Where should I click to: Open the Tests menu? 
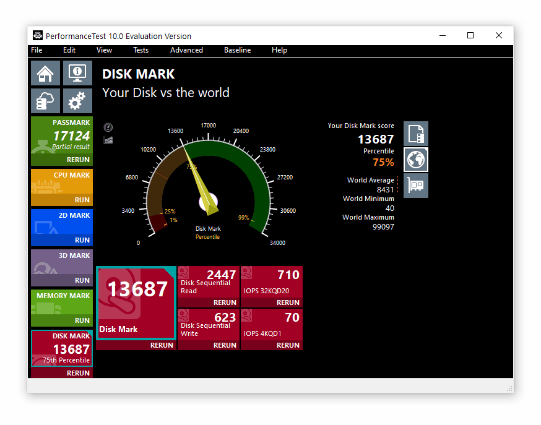pyautogui.click(x=141, y=50)
